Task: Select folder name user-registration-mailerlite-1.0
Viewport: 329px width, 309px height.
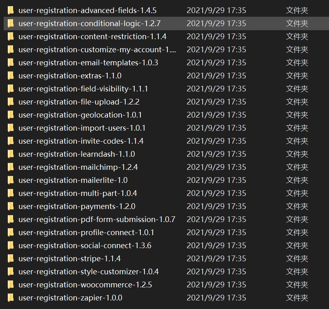Action: click(73, 180)
